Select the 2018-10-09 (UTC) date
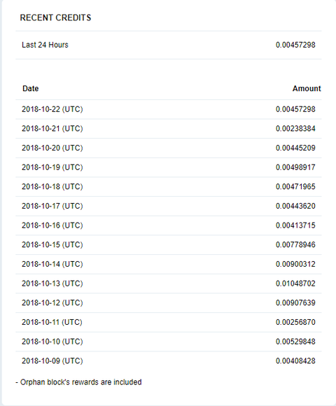Viewport: 336px width, 406px height. click(52, 361)
